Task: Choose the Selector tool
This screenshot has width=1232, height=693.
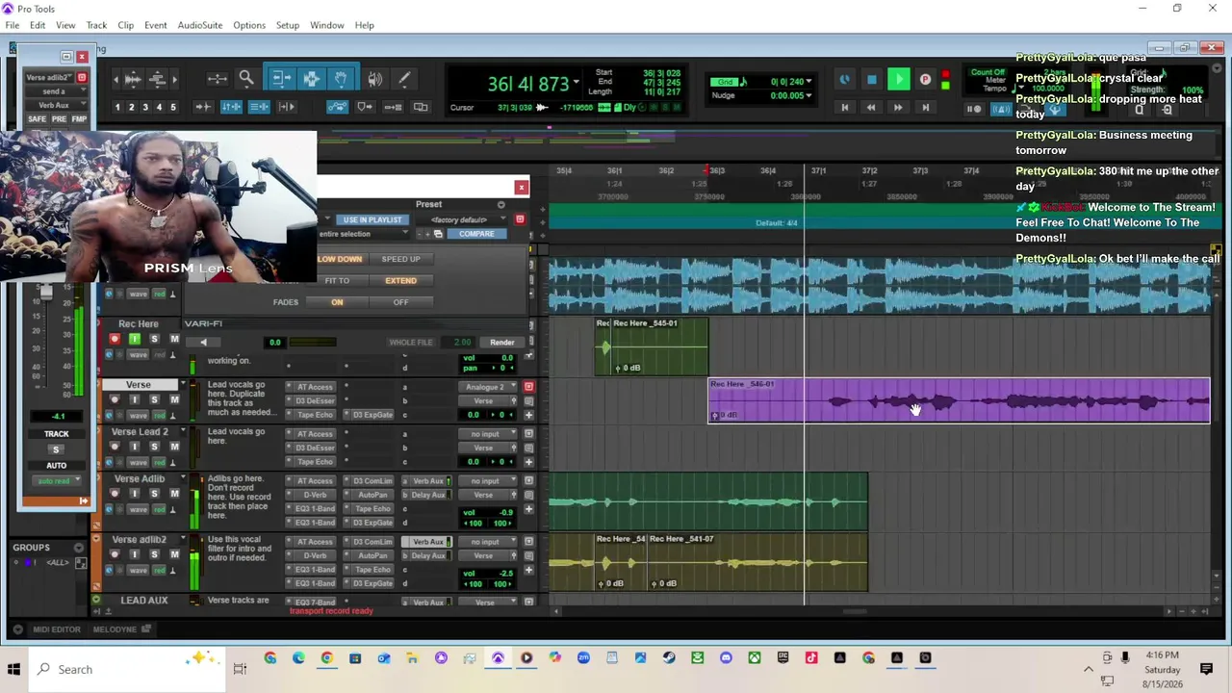Action: pyautogui.click(x=311, y=79)
